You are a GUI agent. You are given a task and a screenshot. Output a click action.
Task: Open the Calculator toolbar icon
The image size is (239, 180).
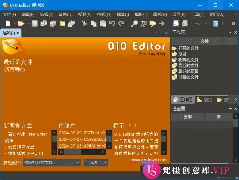click(x=215, y=24)
